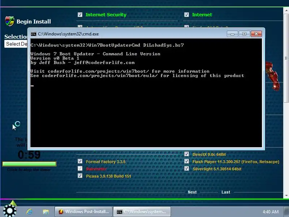Click the 0:59 countdown timer
The height and width of the screenshot is (217, 289).
(x=29, y=155)
